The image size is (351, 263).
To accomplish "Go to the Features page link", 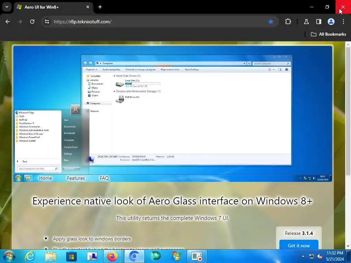I will [x=76, y=178].
